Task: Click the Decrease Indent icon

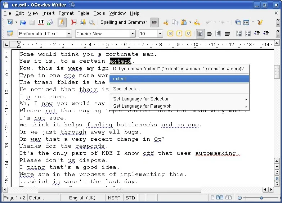Action: (257, 33)
